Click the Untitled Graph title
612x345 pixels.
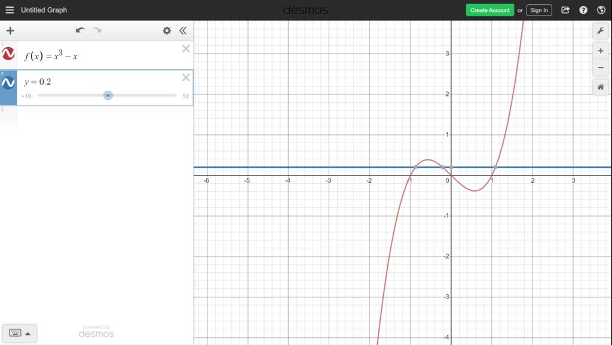44,10
